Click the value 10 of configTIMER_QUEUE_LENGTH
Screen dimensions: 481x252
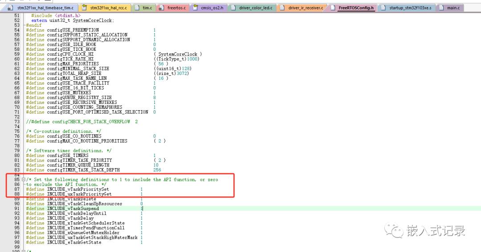click(x=156, y=165)
